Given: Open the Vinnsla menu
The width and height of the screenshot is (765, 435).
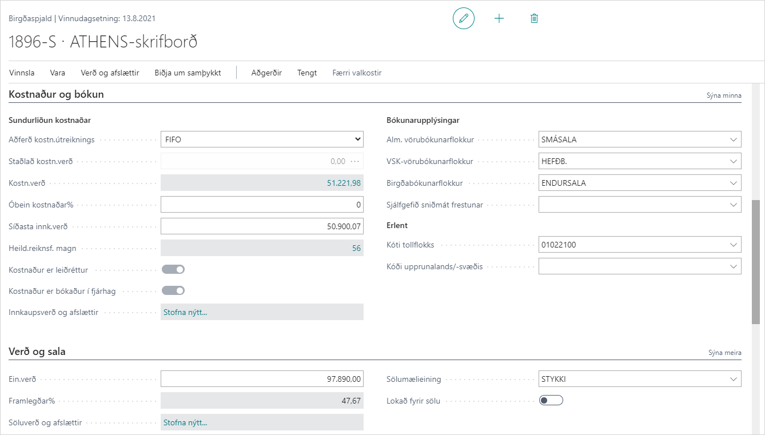Looking at the screenshot, I should pyautogui.click(x=22, y=73).
